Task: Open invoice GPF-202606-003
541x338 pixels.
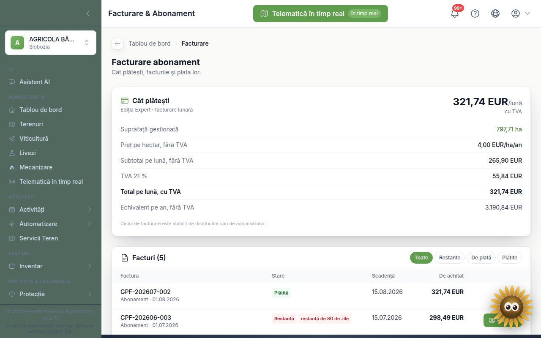Action: coord(145,318)
